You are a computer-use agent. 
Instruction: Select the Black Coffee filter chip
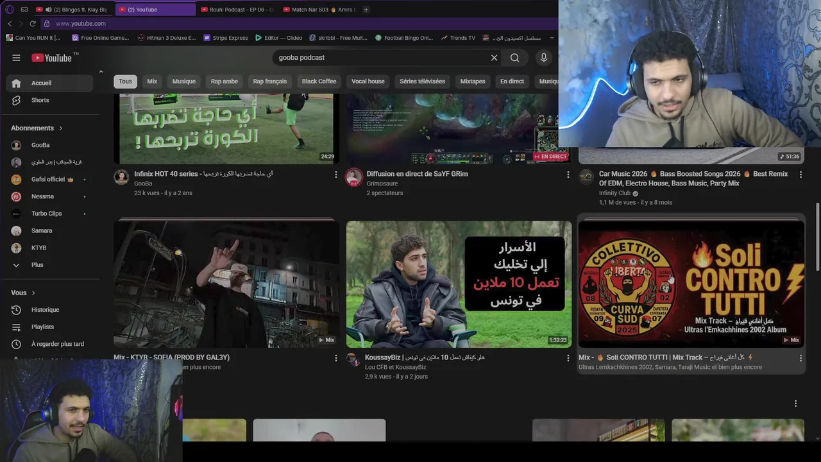319,81
